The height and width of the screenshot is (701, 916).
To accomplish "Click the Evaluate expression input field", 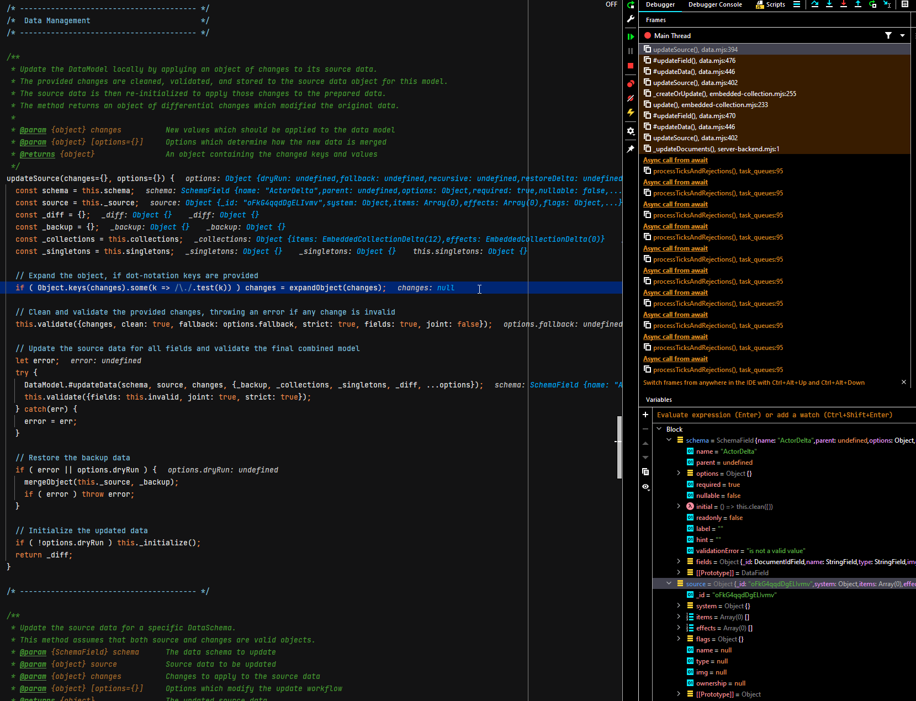I will click(773, 415).
